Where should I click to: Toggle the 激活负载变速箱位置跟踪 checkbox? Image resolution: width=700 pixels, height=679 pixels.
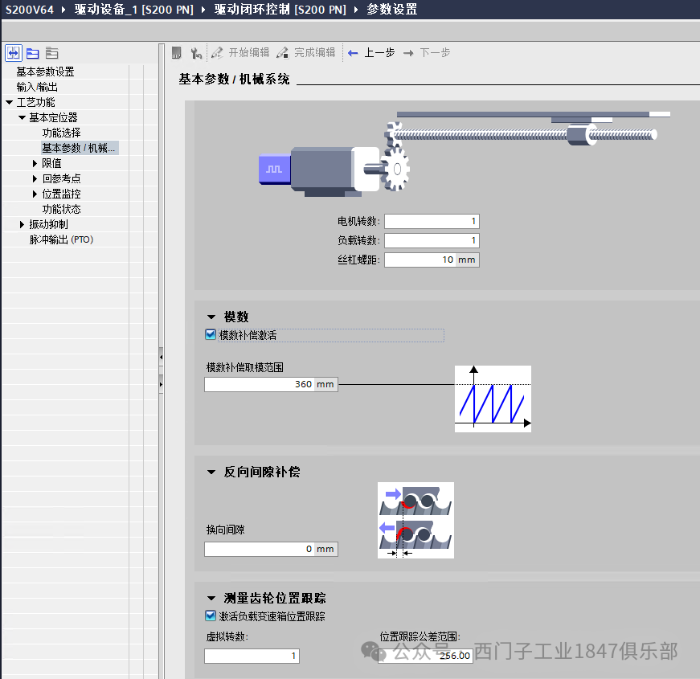point(211,616)
